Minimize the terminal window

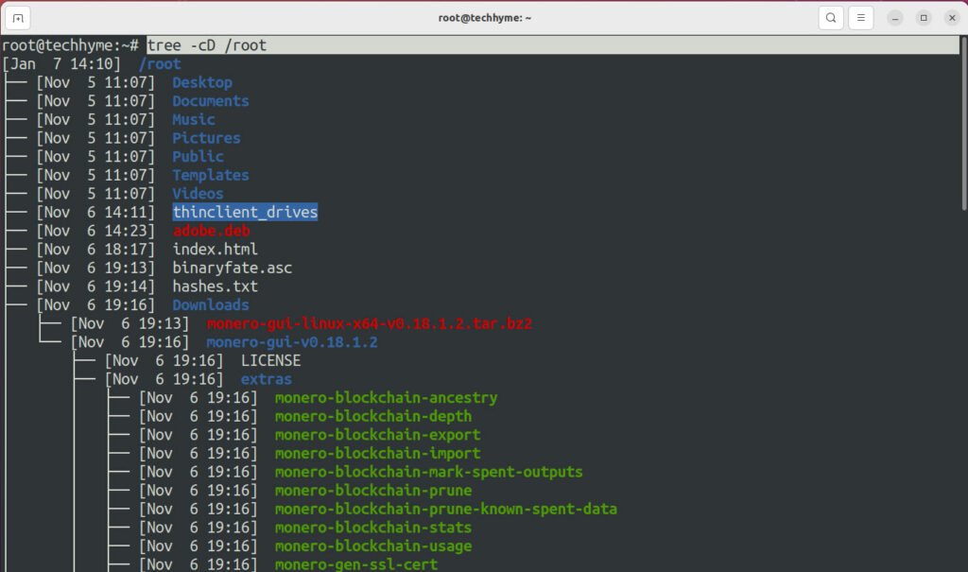(894, 17)
